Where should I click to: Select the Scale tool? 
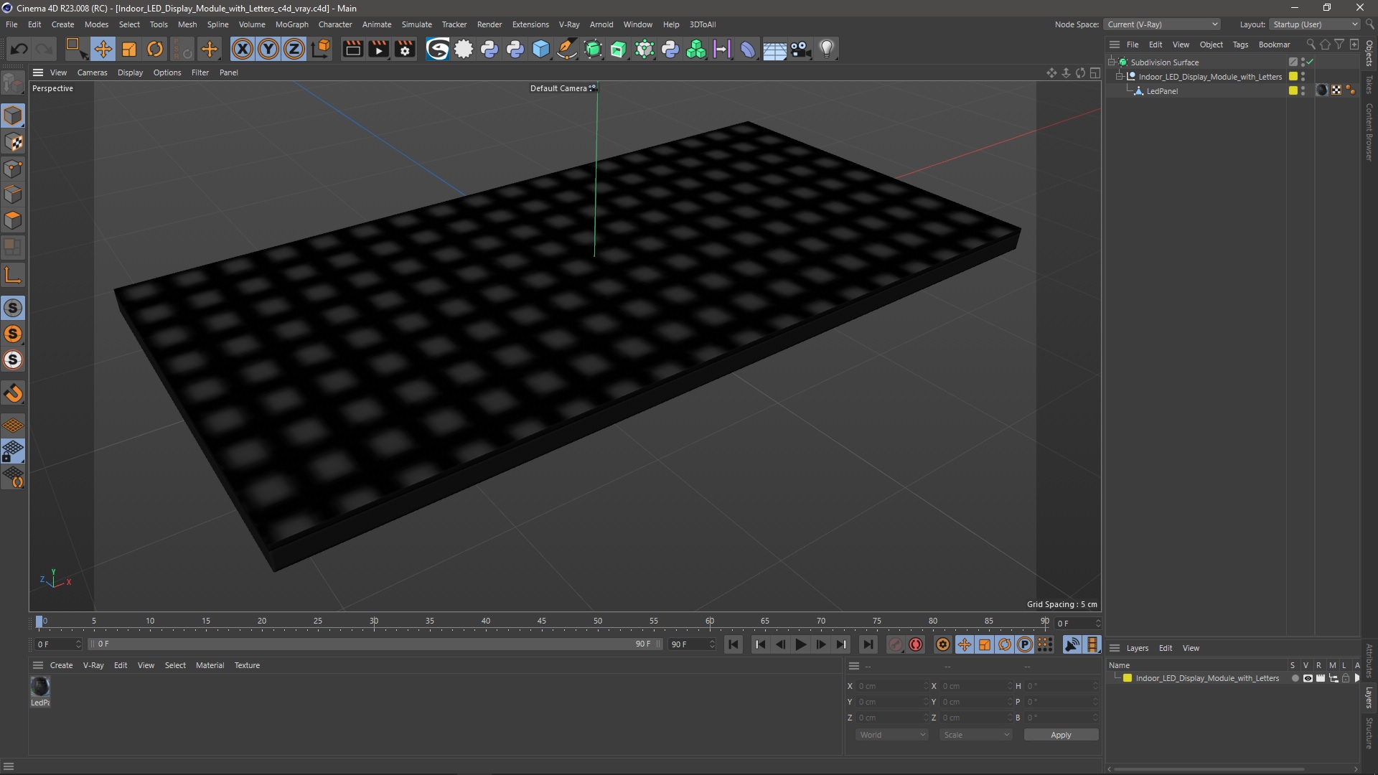tap(129, 49)
